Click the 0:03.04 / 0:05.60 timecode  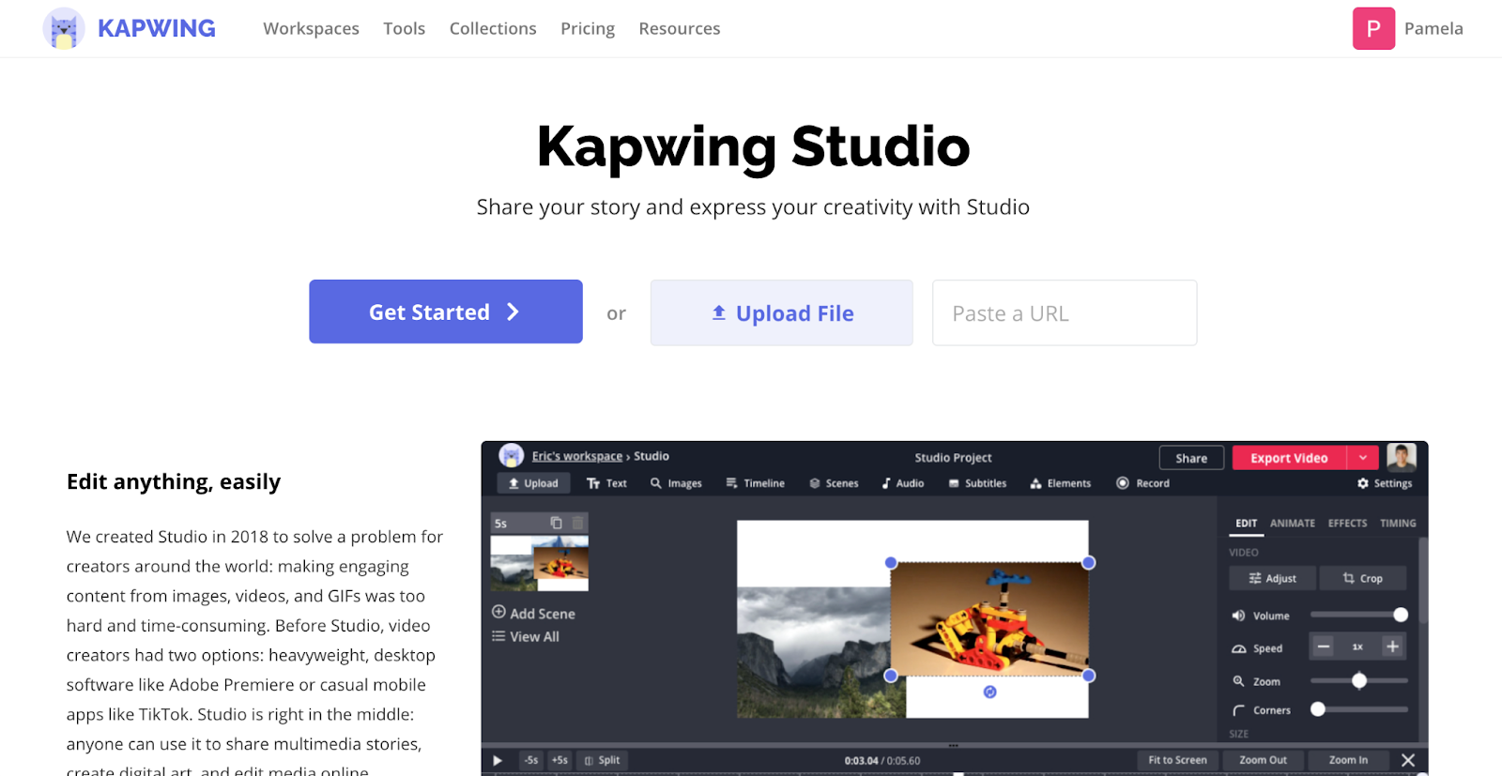pos(881,760)
